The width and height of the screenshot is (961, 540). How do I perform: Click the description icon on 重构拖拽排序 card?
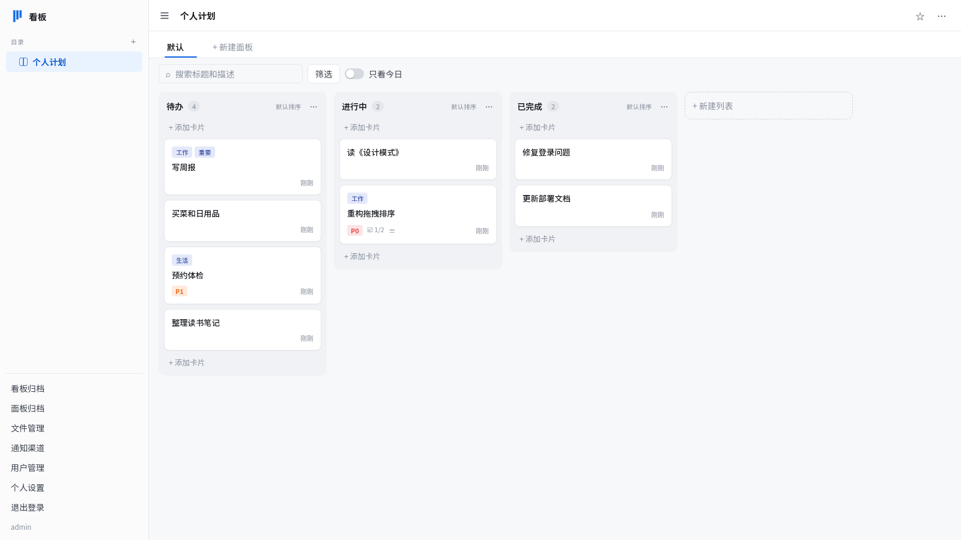coord(392,231)
